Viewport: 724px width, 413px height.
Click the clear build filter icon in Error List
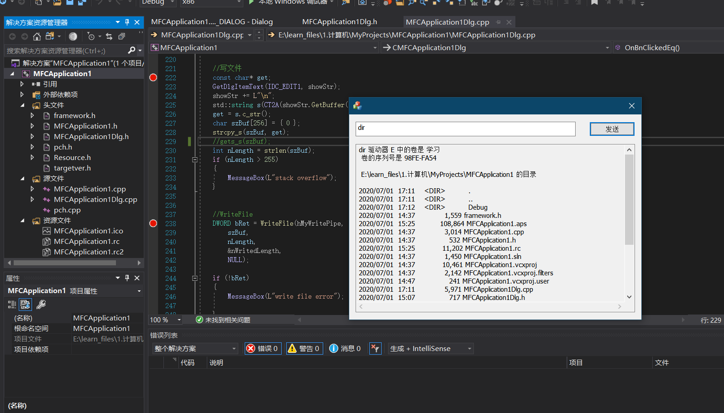(375, 349)
